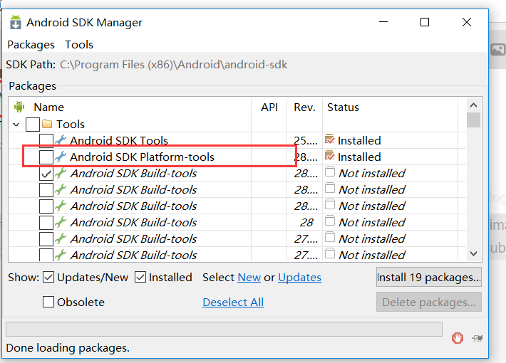This screenshot has width=506, height=363.
Task: Click the Done loading packages status text
Action: coord(68,348)
